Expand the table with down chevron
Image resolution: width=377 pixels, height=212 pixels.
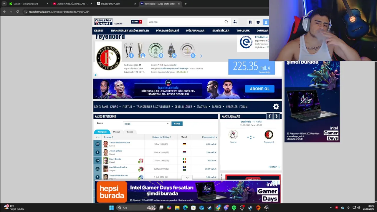pyautogui.click(x=187, y=178)
